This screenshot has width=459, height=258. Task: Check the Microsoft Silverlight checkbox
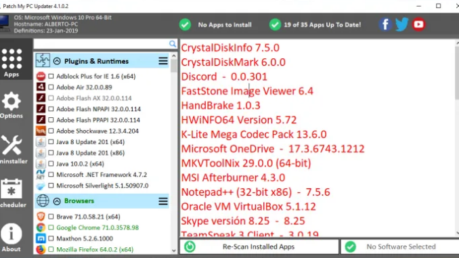(51, 186)
